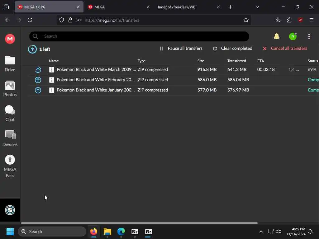Open the three-dot options menu
The width and height of the screenshot is (319, 239).
[309, 36]
